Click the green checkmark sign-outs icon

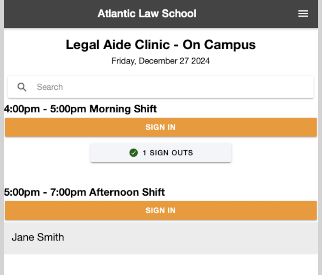134,153
